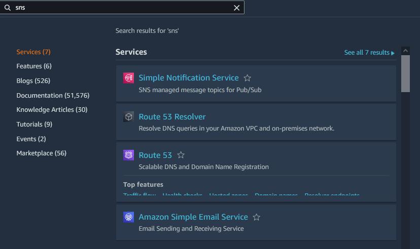Click 'SNS managed message topics for Pub/Sub' description
The image size is (420, 249).
[x=200, y=90]
